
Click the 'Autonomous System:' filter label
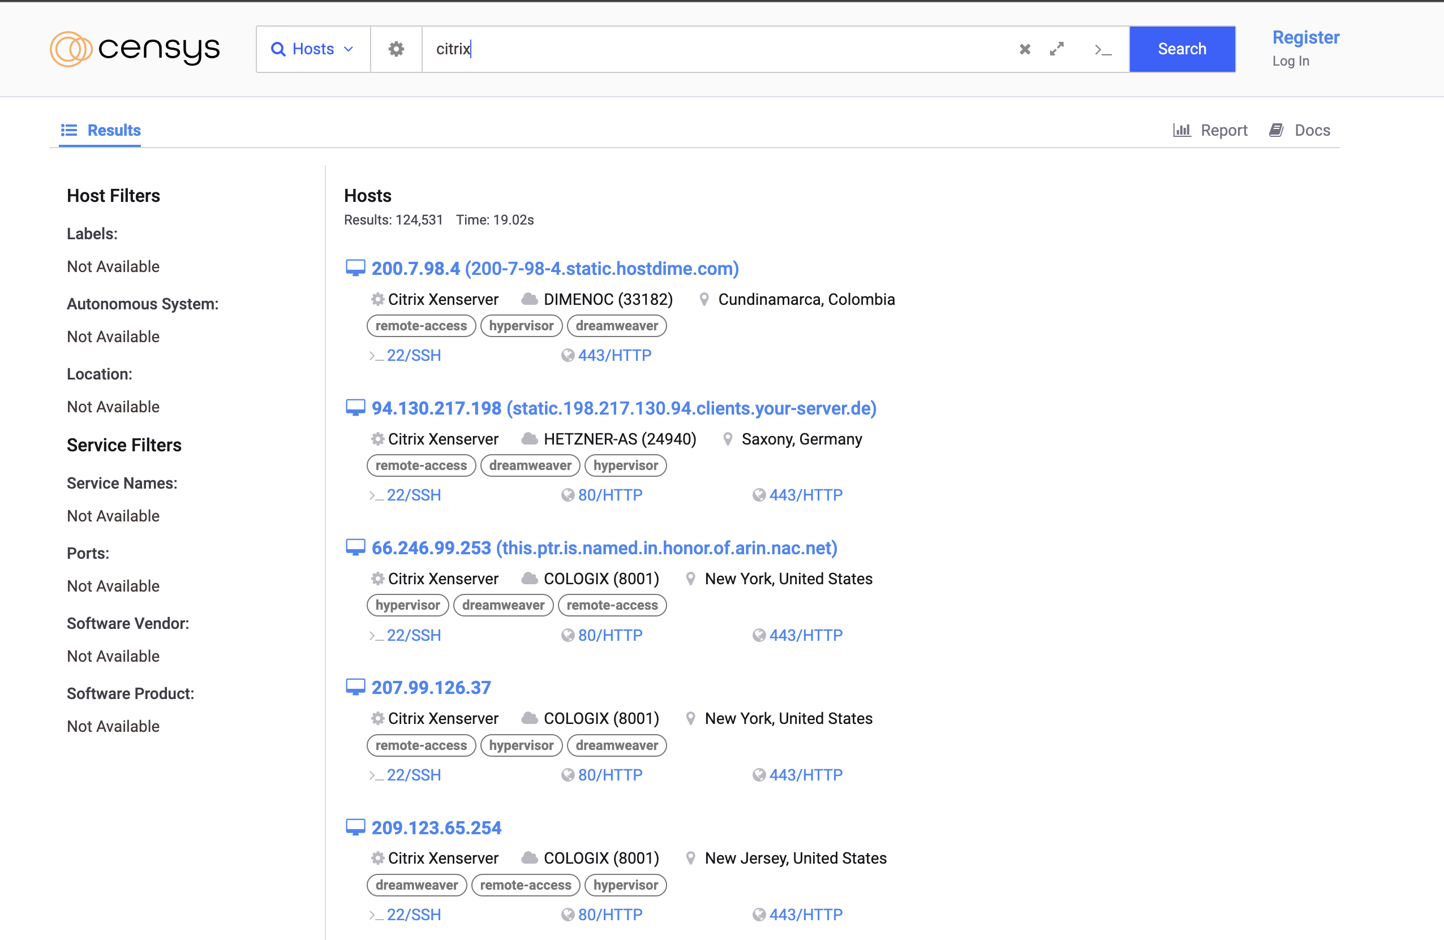pos(143,304)
